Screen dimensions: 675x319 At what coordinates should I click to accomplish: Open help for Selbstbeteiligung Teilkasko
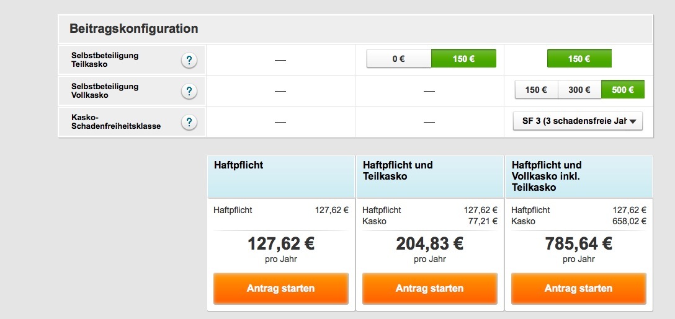[x=189, y=60]
